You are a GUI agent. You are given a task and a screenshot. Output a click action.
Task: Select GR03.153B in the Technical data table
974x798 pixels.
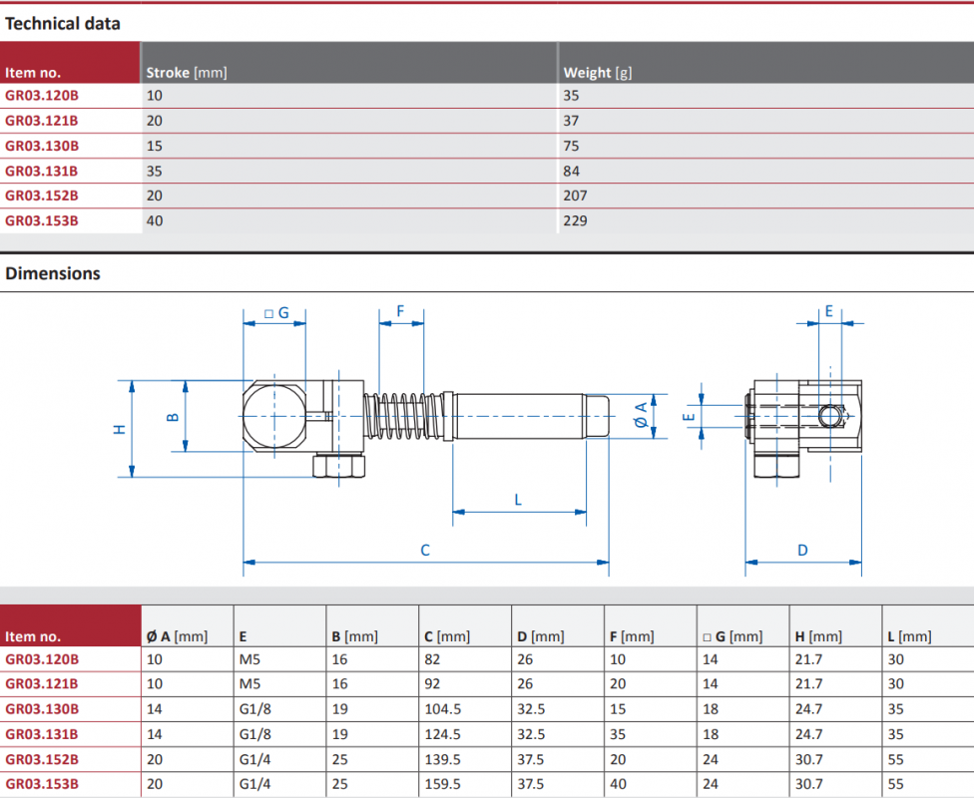point(42,220)
